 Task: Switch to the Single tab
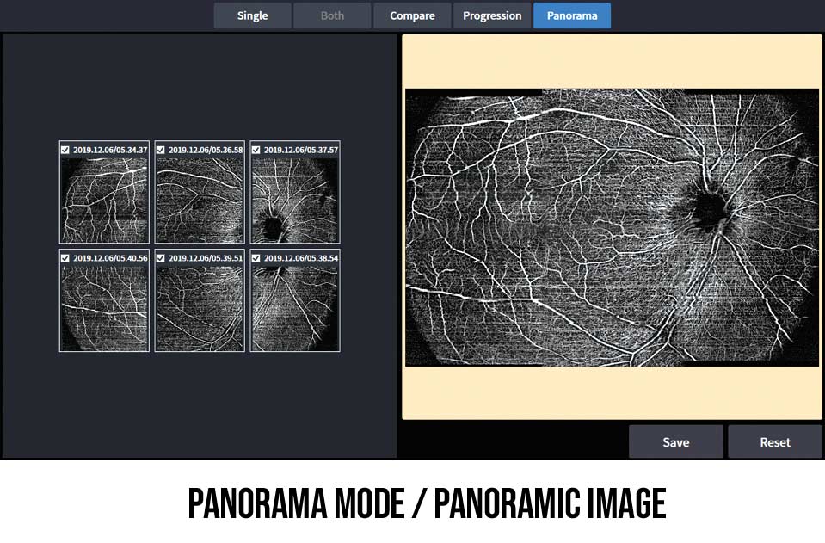(253, 15)
